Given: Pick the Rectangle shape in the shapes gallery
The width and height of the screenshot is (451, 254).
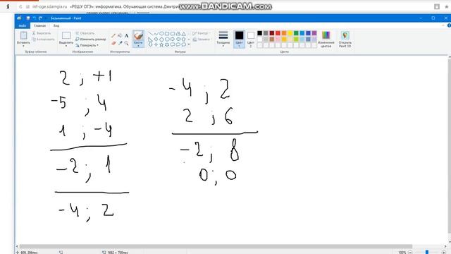Looking at the screenshot, I should coord(167,34).
